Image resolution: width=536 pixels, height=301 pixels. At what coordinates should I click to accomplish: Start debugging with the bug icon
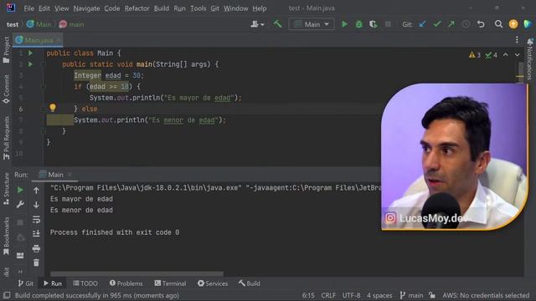tap(359, 24)
